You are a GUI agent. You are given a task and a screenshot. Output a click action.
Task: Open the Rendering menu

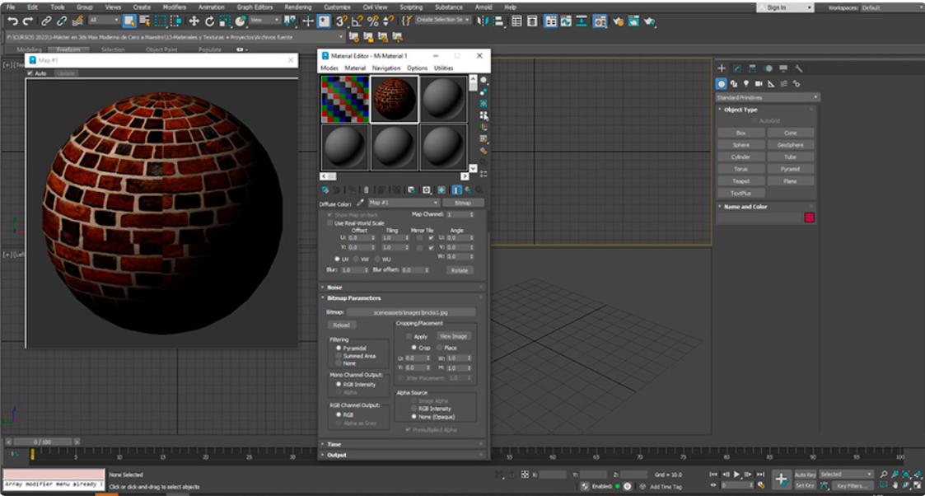pos(297,7)
